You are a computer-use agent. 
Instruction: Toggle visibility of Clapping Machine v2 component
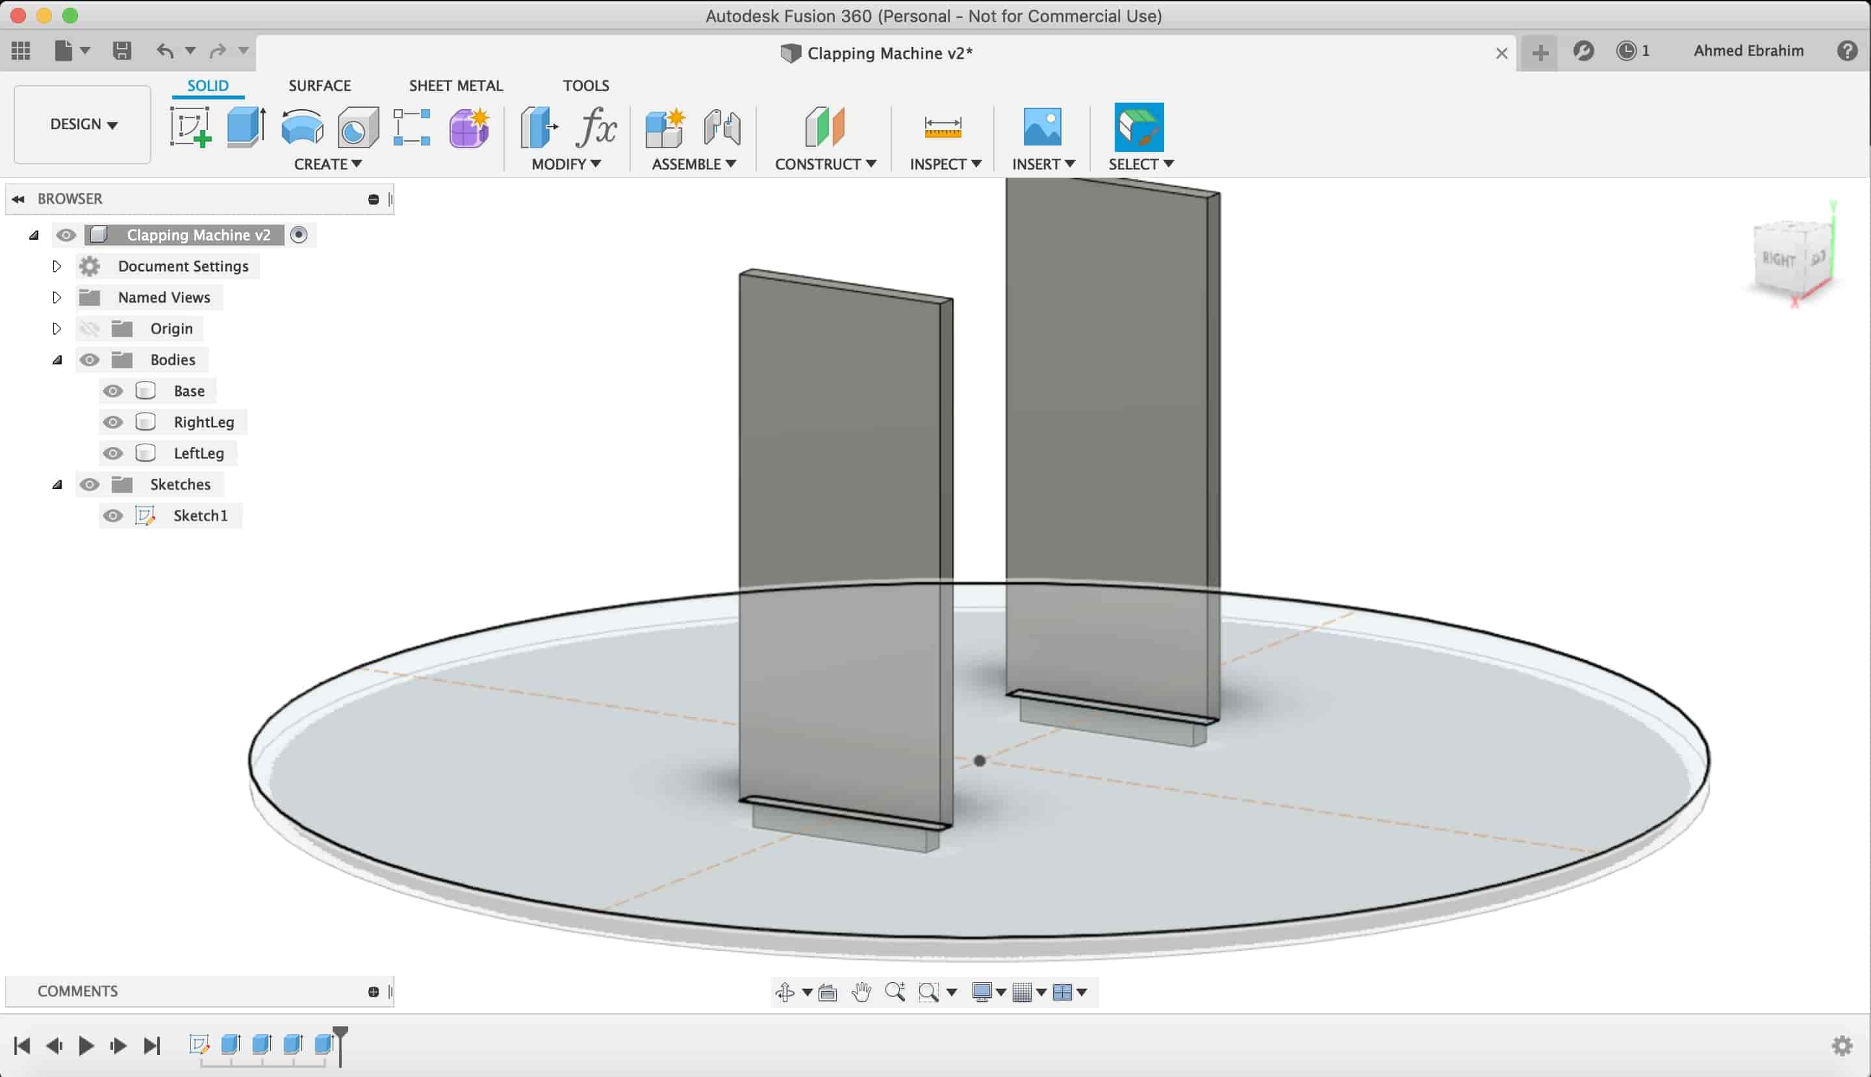pyautogui.click(x=66, y=235)
